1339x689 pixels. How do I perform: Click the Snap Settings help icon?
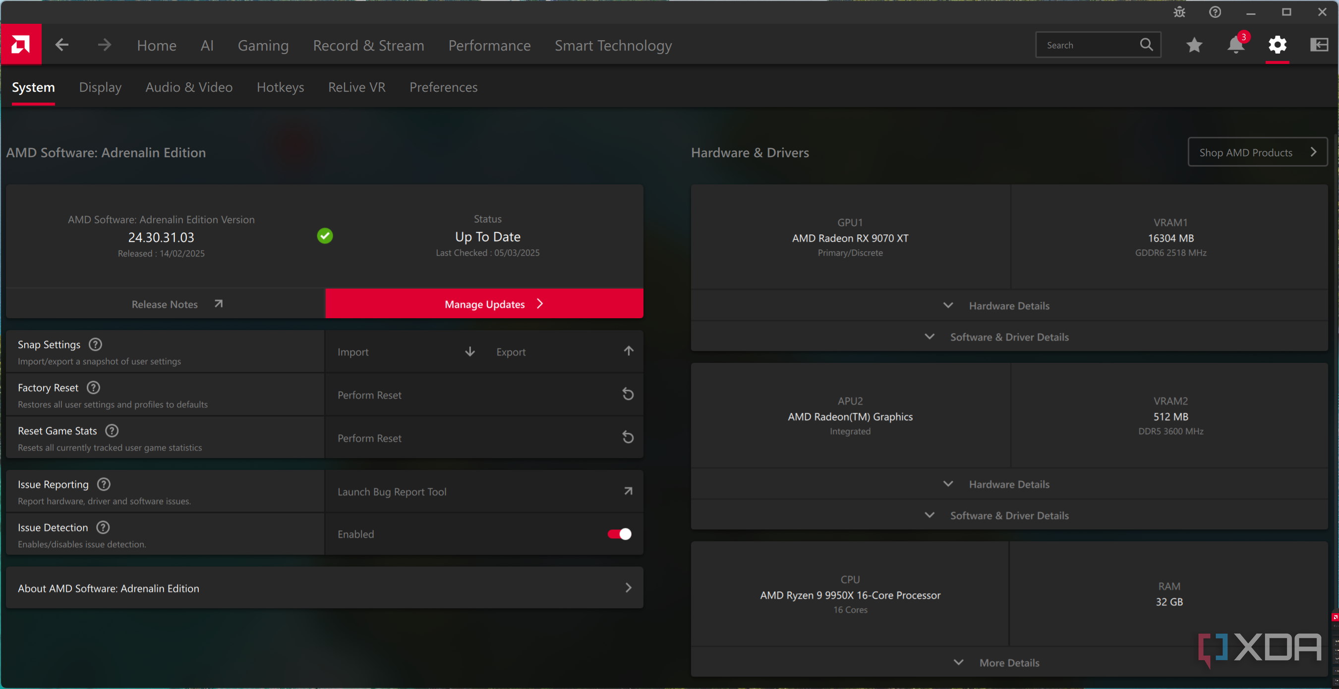pyautogui.click(x=95, y=344)
